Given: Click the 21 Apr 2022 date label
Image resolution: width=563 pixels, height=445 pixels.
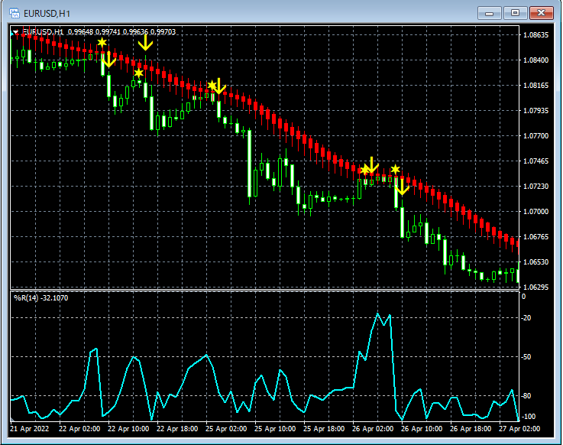Looking at the screenshot, I should click(30, 429).
